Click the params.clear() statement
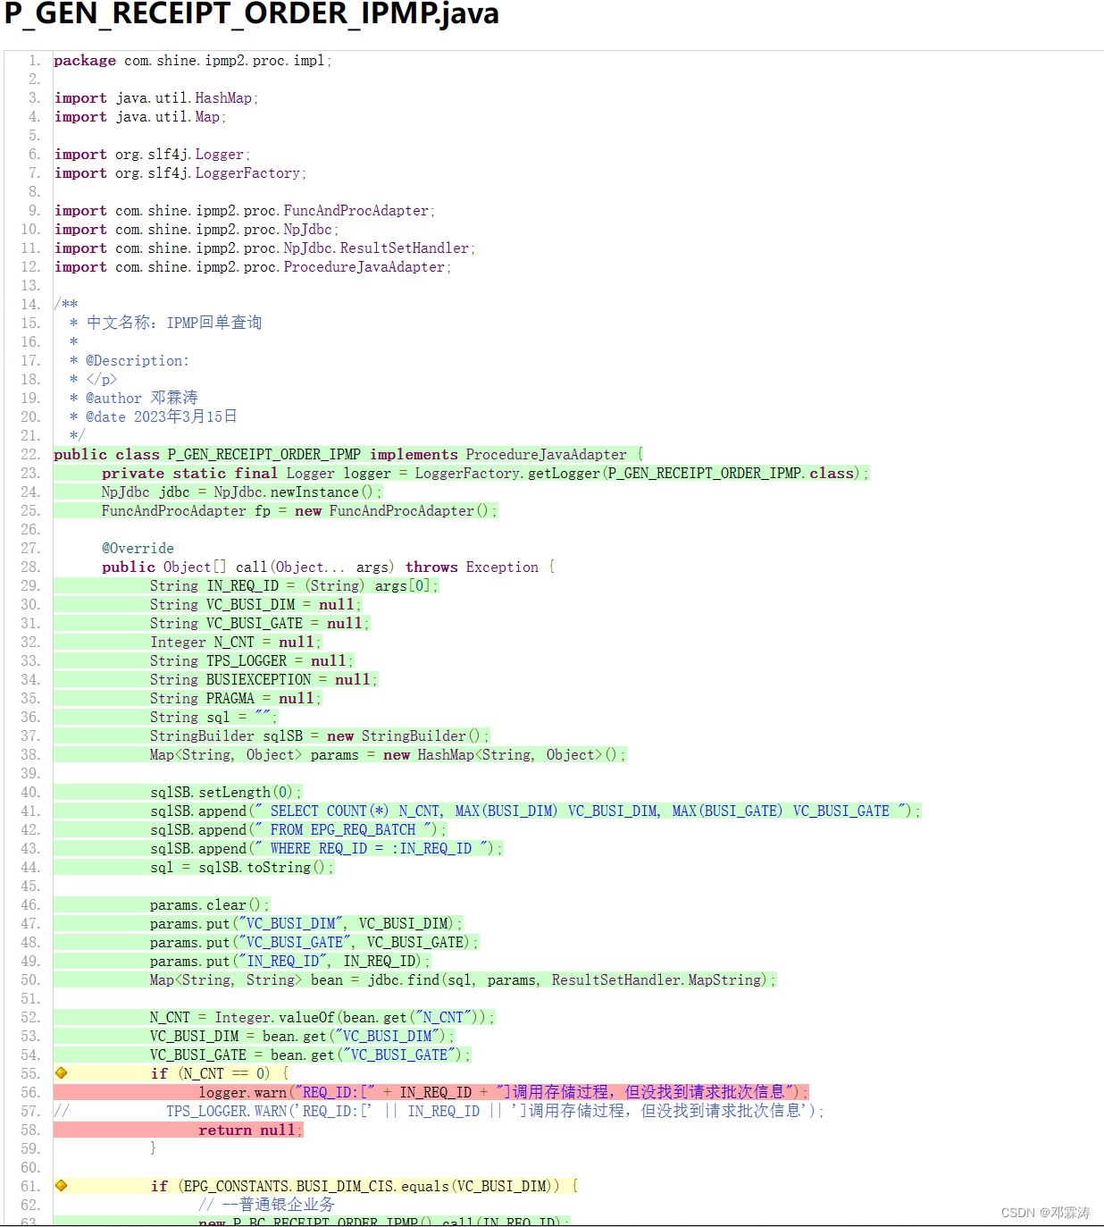The height and width of the screenshot is (1227, 1104). tap(209, 904)
